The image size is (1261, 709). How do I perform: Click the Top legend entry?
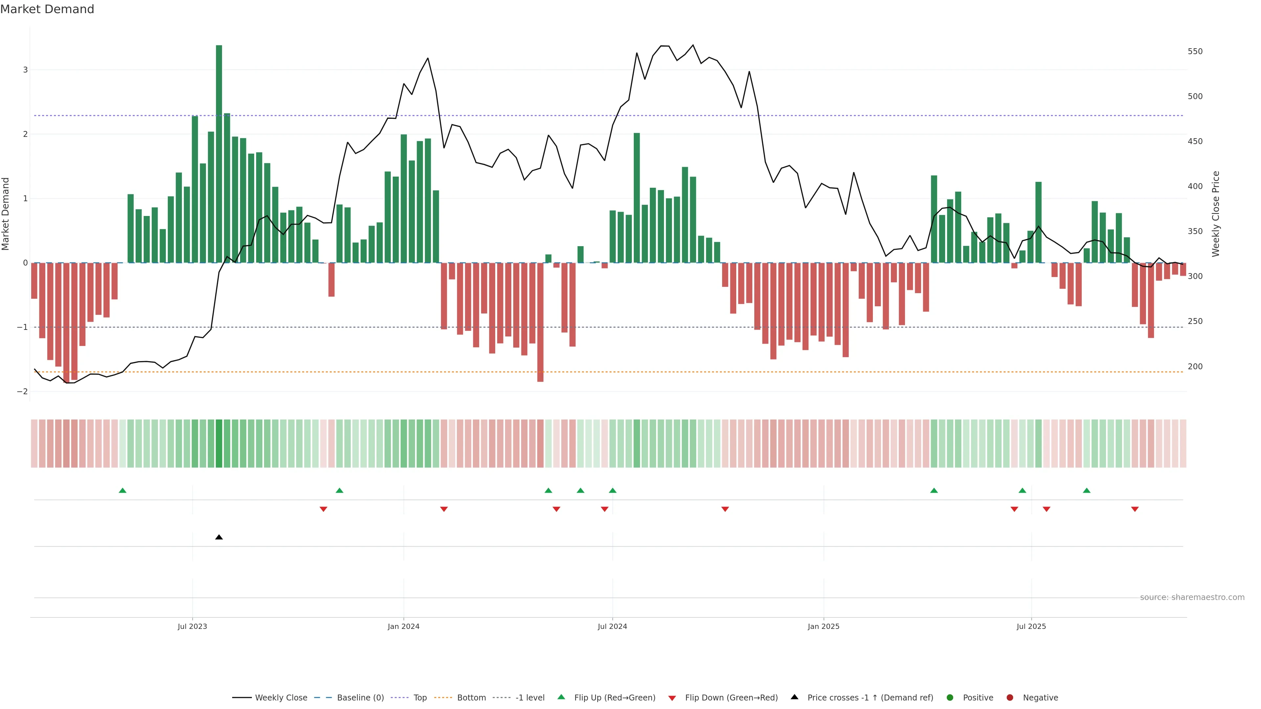[420, 698]
